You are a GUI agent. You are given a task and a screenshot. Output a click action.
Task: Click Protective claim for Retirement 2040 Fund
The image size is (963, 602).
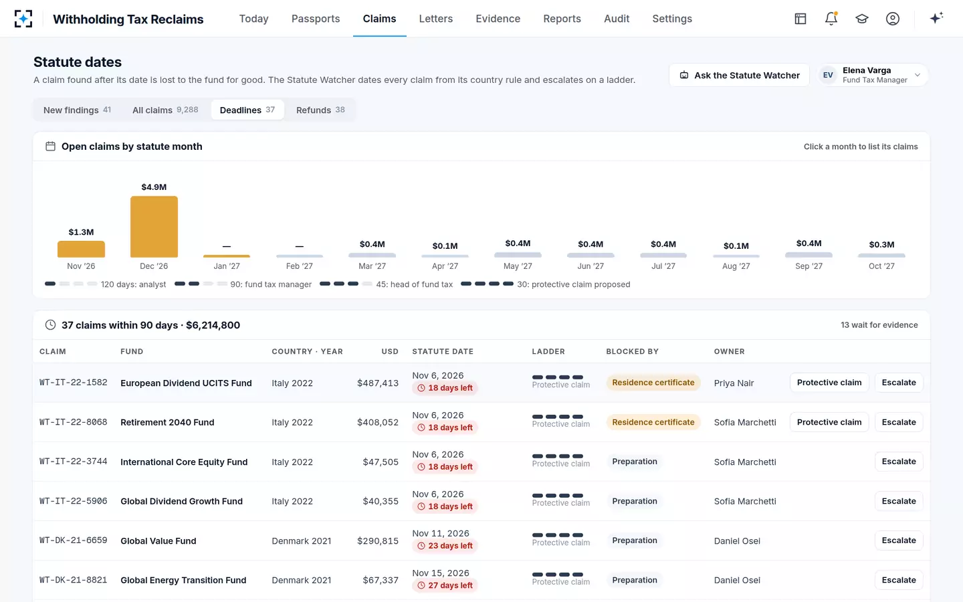[x=829, y=422]
